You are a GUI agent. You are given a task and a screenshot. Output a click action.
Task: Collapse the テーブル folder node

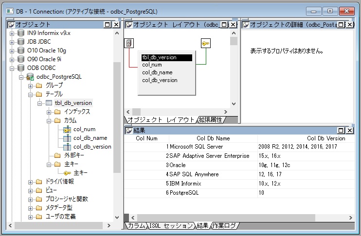tap(30, 94)
